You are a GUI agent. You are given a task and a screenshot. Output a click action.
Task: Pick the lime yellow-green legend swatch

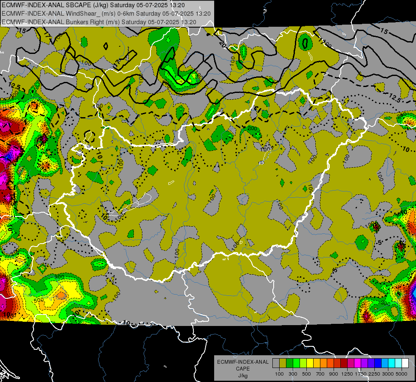tap(303, 363)
